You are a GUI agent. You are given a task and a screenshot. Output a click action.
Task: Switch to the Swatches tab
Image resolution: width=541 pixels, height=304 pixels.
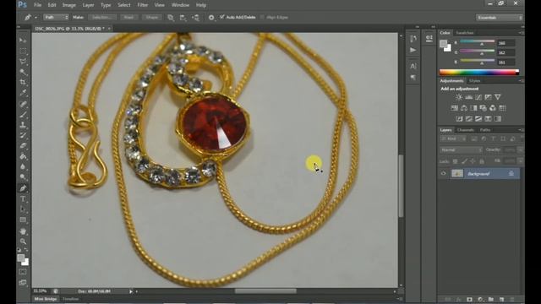[x=464, y=33]
